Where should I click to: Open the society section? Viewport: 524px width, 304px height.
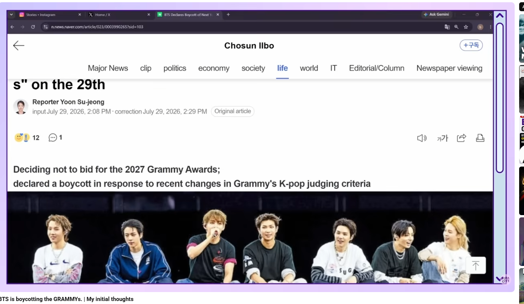pyautogui.click(x=253, y=68)
